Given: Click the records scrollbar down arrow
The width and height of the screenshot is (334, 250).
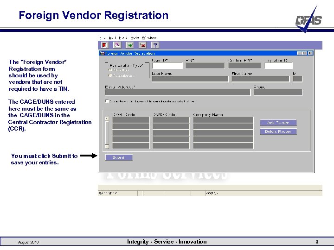Looking at the screenshot, I should click(107, 146).
